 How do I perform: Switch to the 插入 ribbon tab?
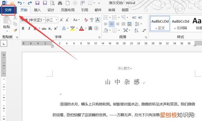pos(37,10)
